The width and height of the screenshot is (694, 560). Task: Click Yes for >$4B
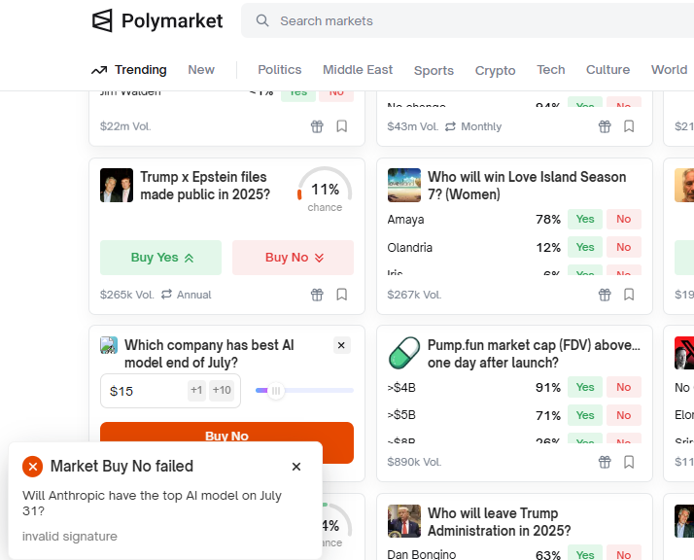pos(585,387)
